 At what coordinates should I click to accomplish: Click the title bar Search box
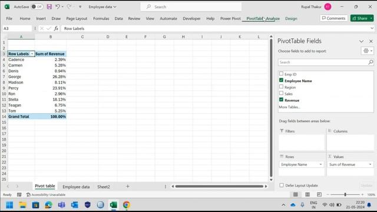[x=191, y=6]
